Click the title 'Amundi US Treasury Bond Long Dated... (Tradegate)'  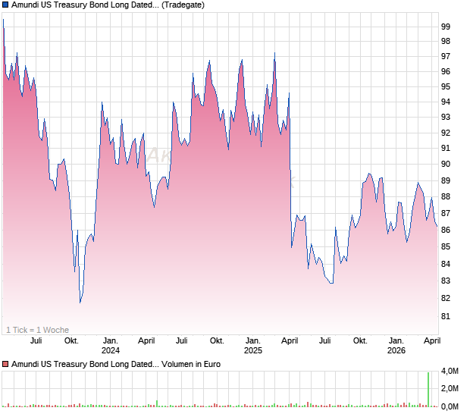pyautogui.click(x=108, y=5)
